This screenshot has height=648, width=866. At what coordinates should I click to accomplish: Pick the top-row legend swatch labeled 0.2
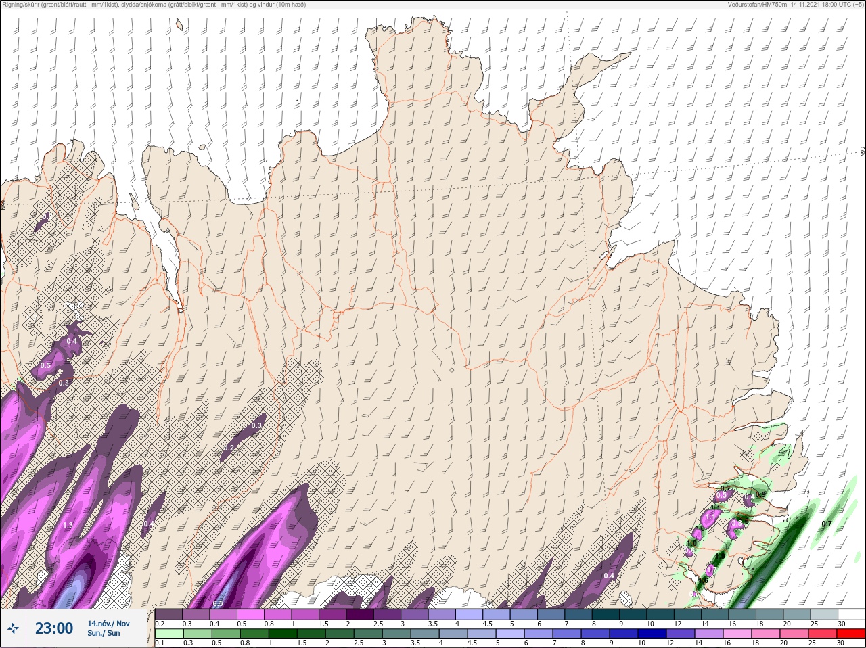168,614
